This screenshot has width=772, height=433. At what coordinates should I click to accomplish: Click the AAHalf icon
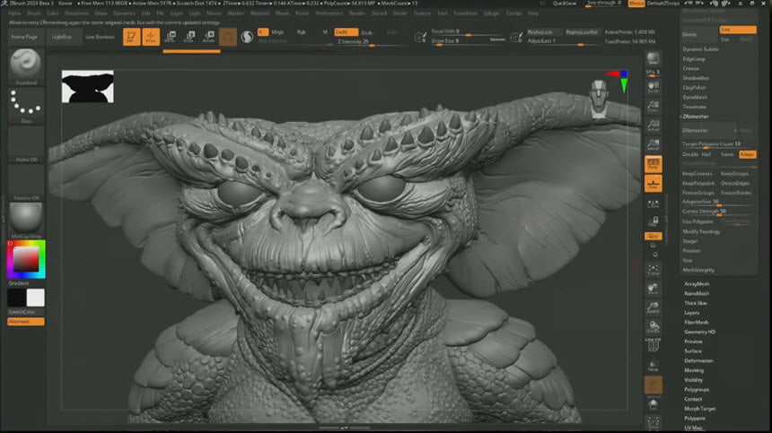pos(653,144)
